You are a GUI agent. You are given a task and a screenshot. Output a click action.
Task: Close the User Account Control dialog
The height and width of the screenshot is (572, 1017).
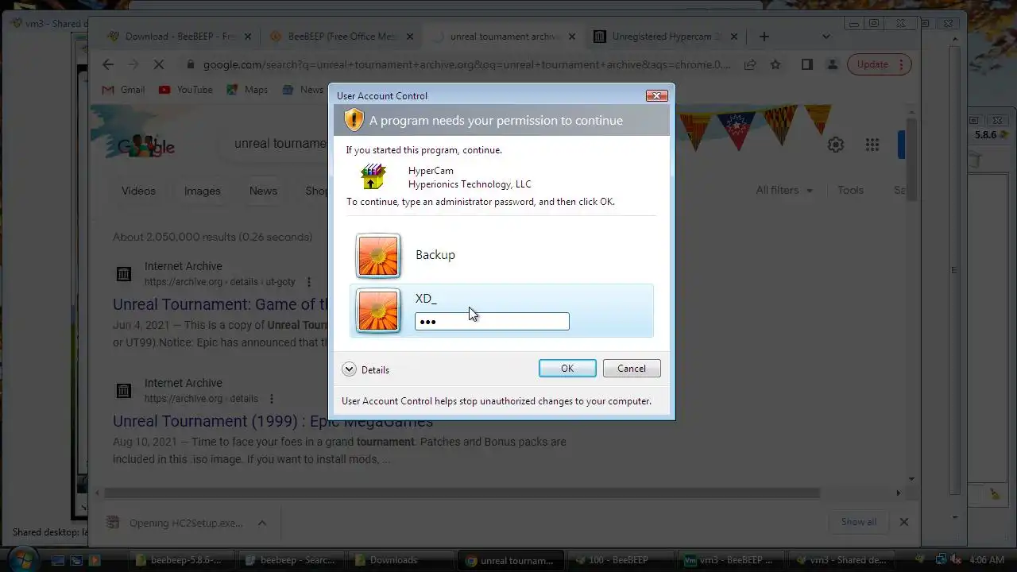point(656,95)
